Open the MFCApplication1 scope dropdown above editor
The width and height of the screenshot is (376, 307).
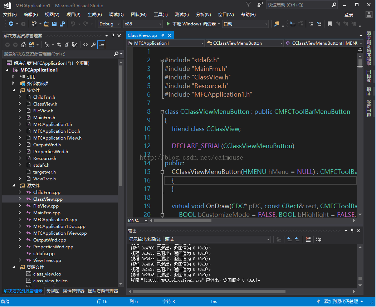[x=166, y=43]
